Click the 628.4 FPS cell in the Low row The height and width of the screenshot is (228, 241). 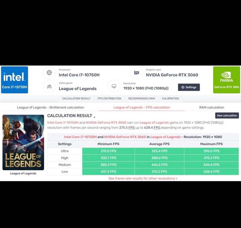point(211,172)
